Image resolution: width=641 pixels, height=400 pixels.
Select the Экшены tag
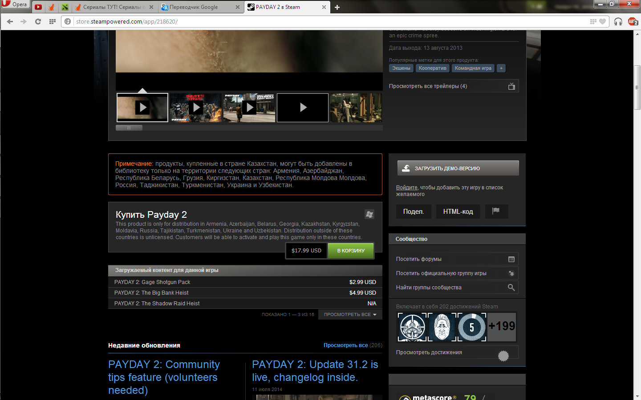click(x=401, y=68)
